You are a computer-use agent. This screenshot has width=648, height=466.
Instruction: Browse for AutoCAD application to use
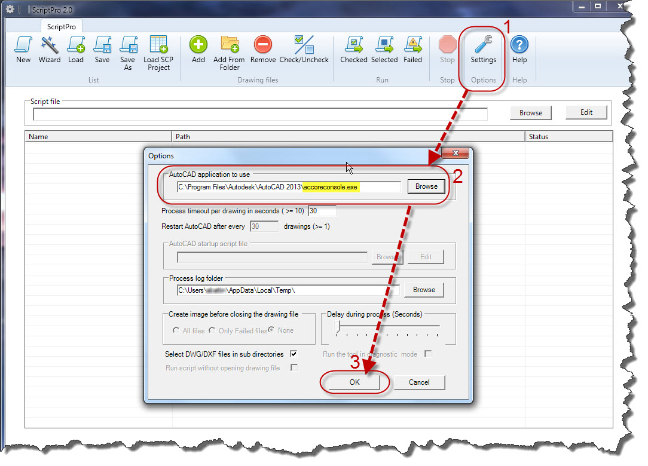[426, 186]
